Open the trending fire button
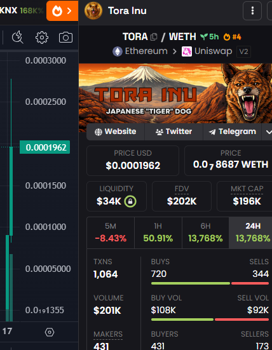The image size is (272, 350). [x=62, y=11]
